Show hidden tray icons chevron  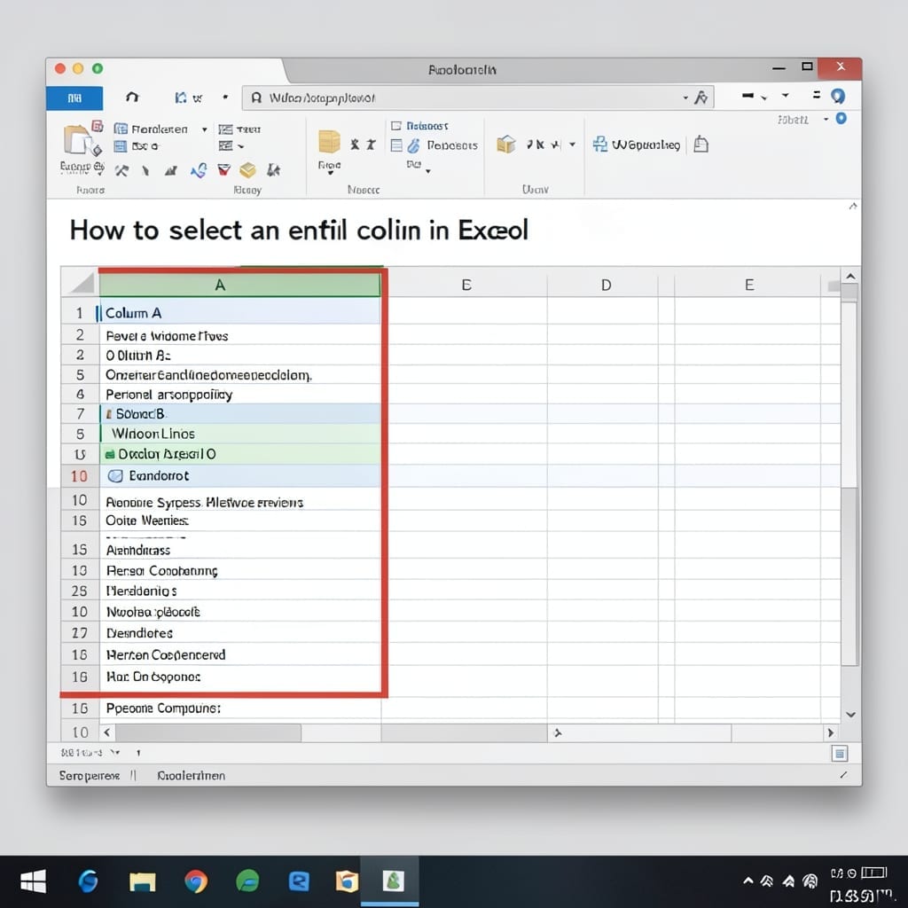tap(748, 881)
